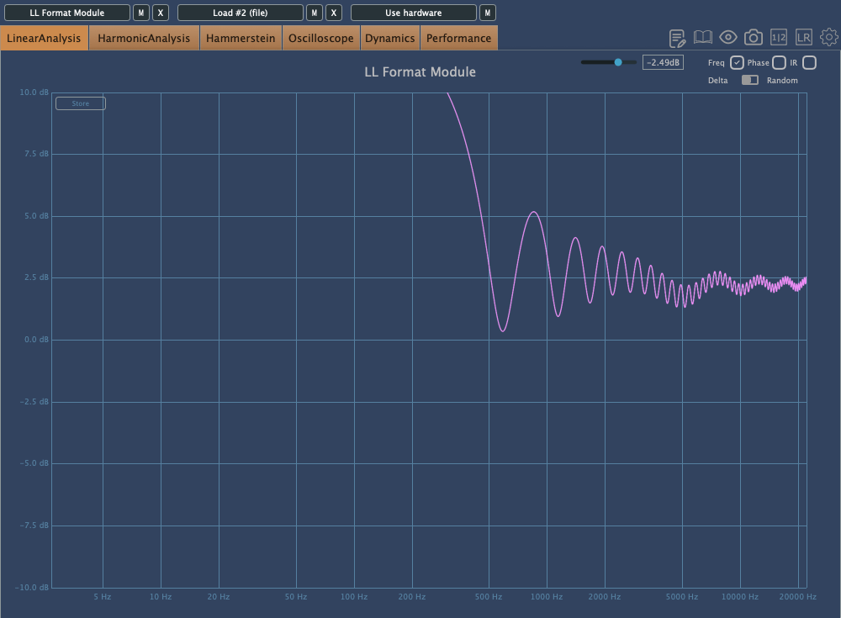The image size is (841, 618).
Task: Enable the Phase checkbox
Action: (x=779, y=62)
